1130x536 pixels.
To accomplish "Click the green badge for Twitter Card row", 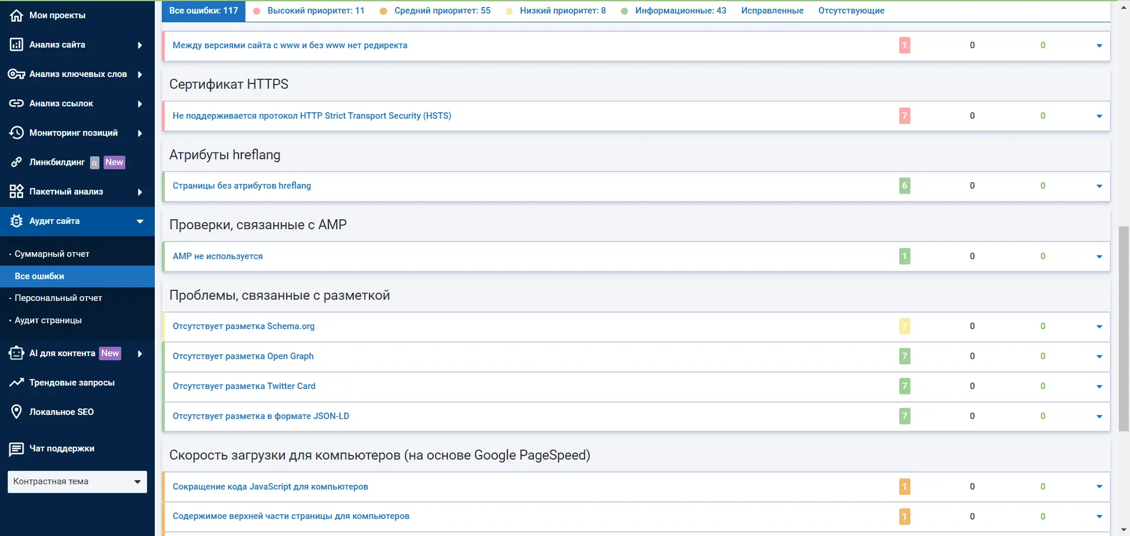I will [905, 386].
